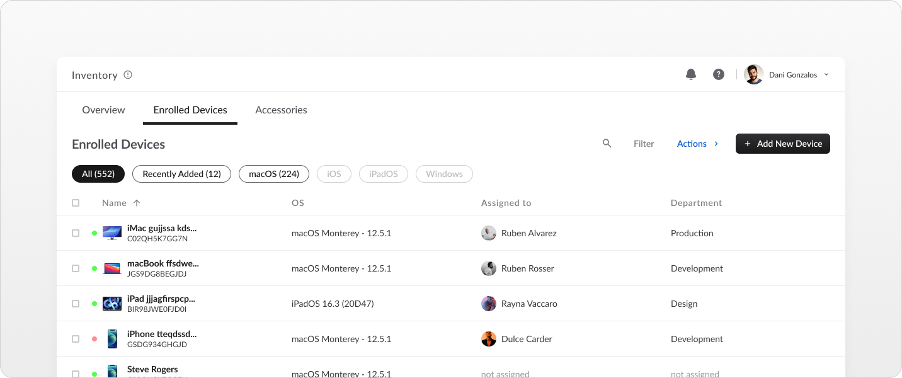Click the help question mark icon
The width and height of the screenshot is (902, 378).
(x=718, y=74)
